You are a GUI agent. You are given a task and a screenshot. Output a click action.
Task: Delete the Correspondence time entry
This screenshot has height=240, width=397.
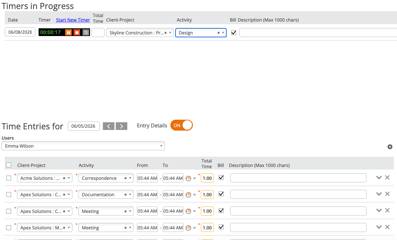[387, 178]
